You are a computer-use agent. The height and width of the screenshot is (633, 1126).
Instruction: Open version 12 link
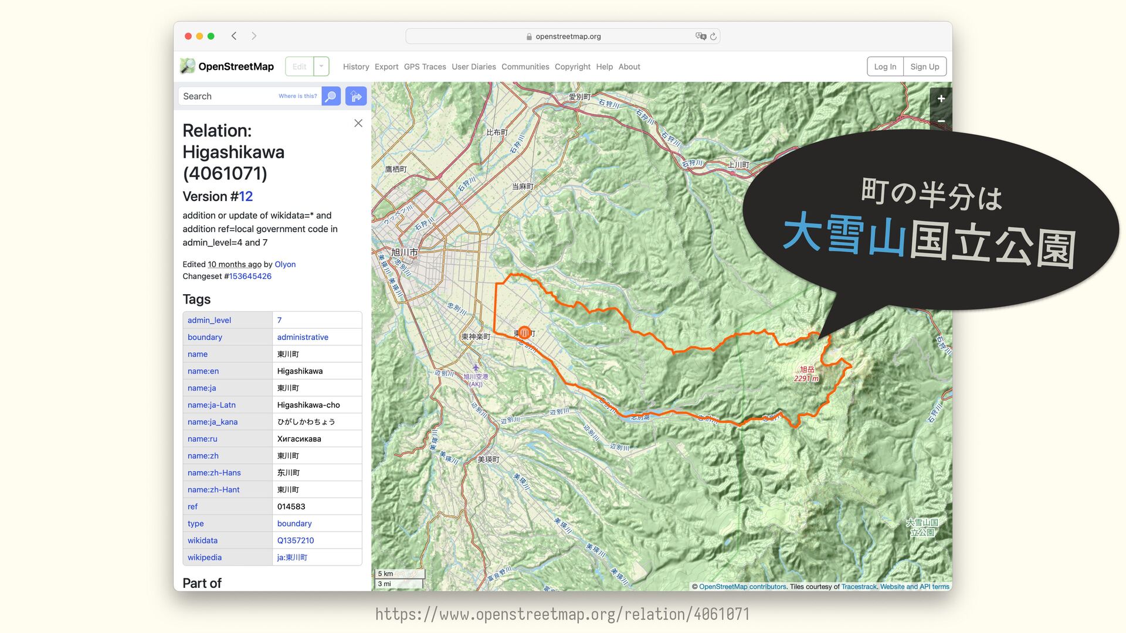point(246,196)
